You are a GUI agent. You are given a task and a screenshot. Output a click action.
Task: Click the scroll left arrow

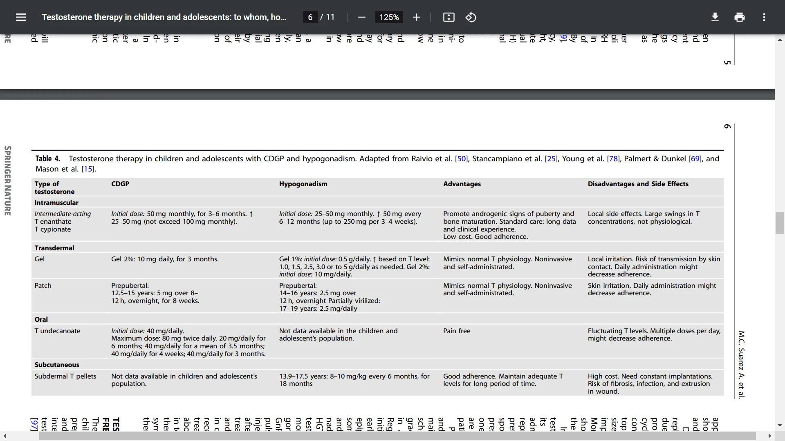(x=4, y=436)
